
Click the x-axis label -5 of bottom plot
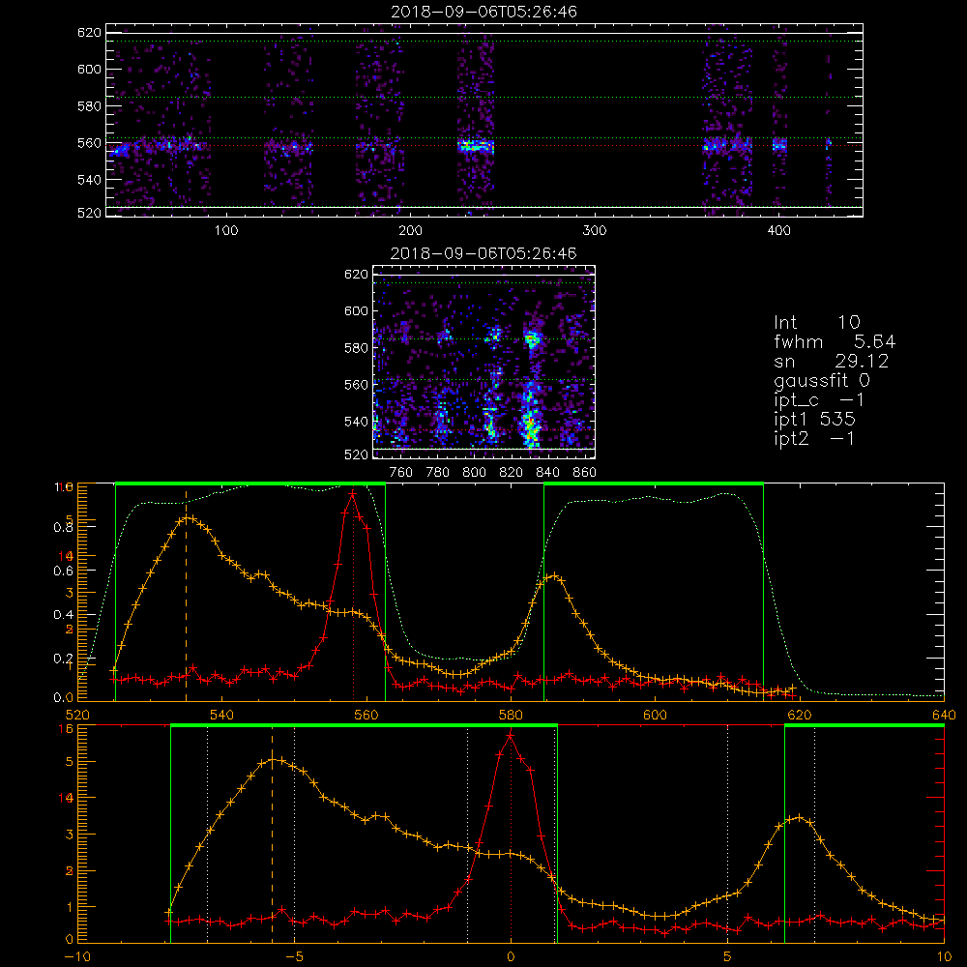click(294, 957)
